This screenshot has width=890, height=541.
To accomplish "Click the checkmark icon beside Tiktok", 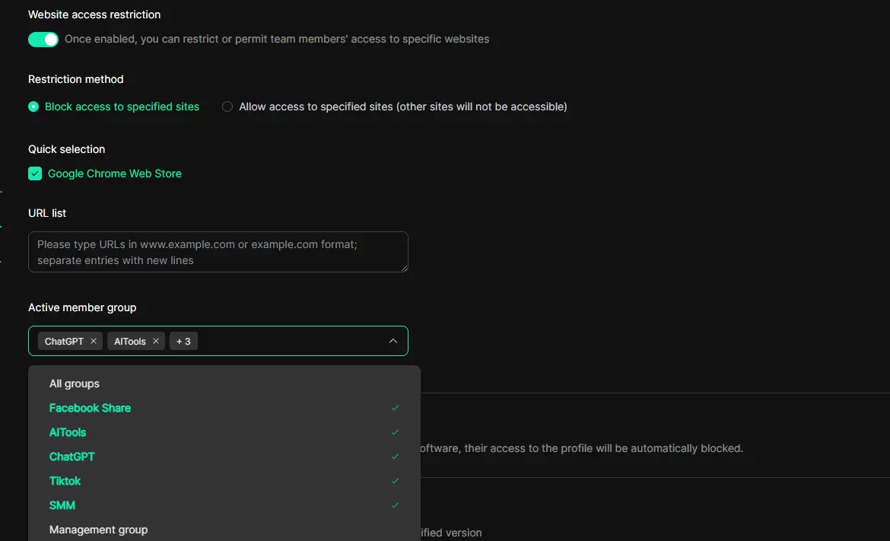I will click(x=395, y=481).
